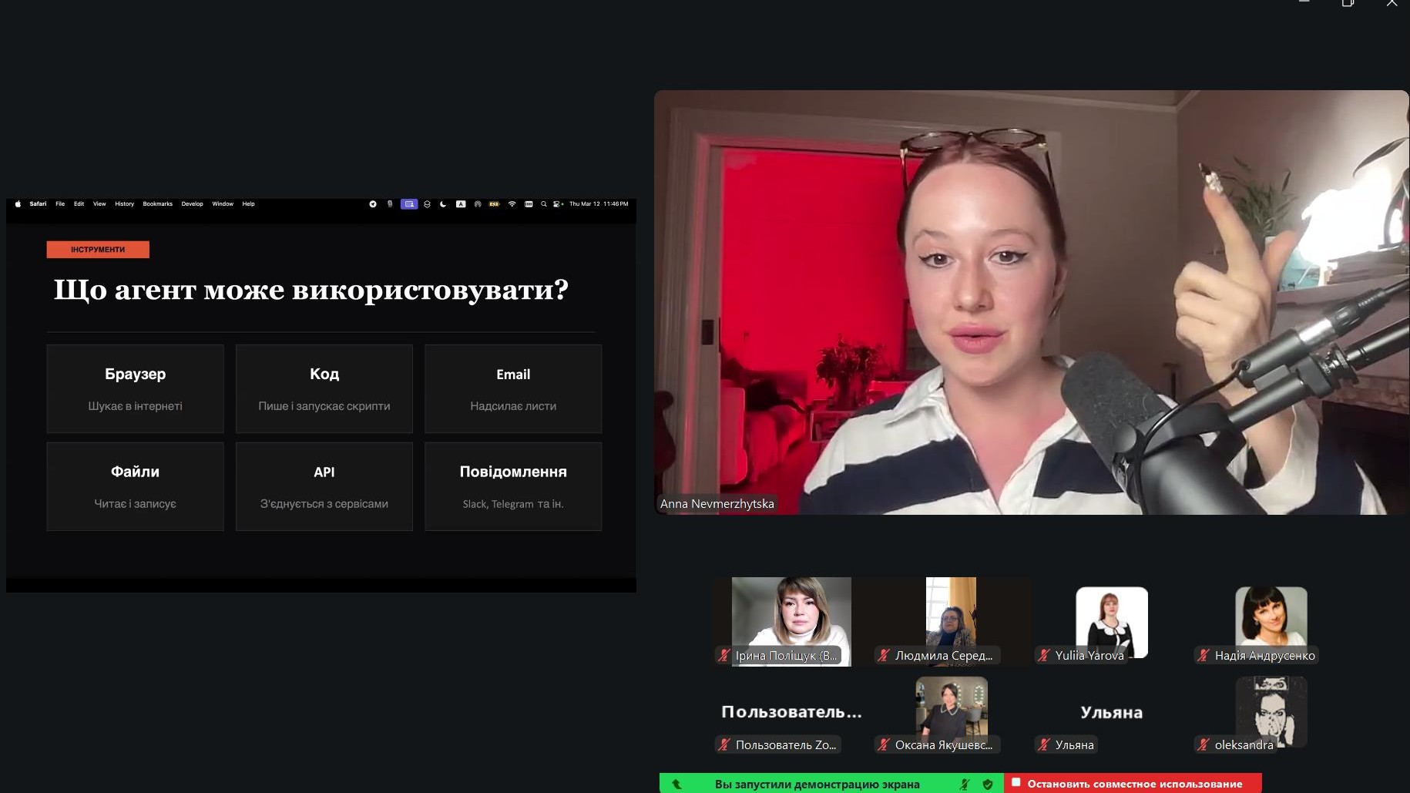1410x793 pixels.
Task: Click the purple screen sharing menu bar icon
Action: click(409, 204)
